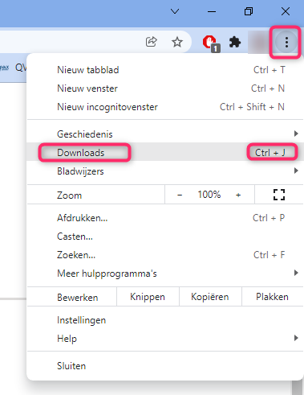Viewport: 304px width, 395px height.
Task: Click the blurred profile avatar
Action: tap(258, 42)
